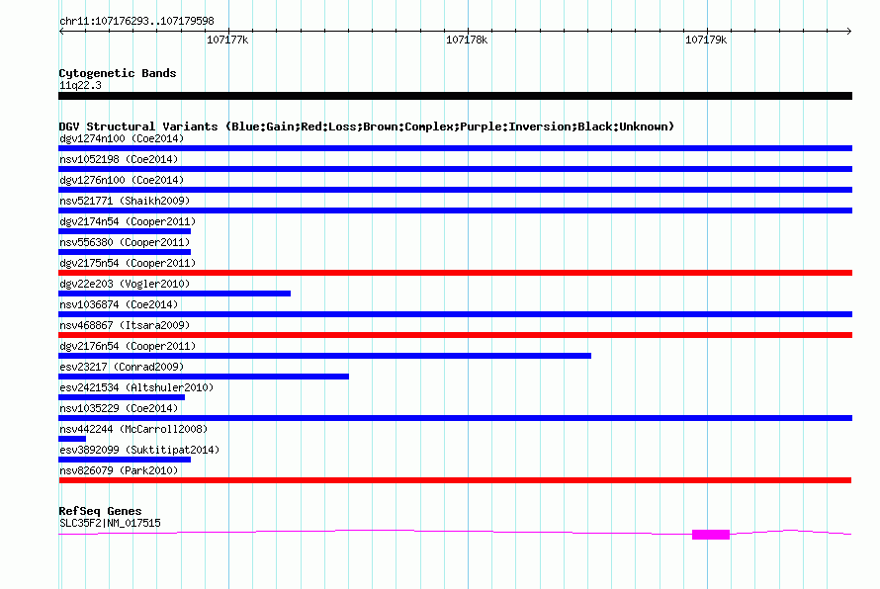
Task: Click the blue bar under nsv521771
Action: tap(455, 210)
